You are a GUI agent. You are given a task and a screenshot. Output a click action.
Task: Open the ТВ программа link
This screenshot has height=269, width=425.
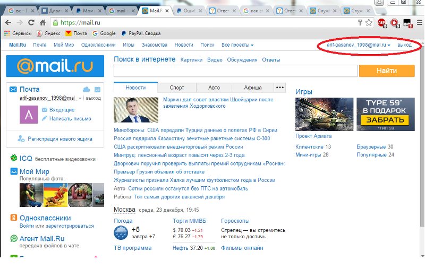[132, 248]
